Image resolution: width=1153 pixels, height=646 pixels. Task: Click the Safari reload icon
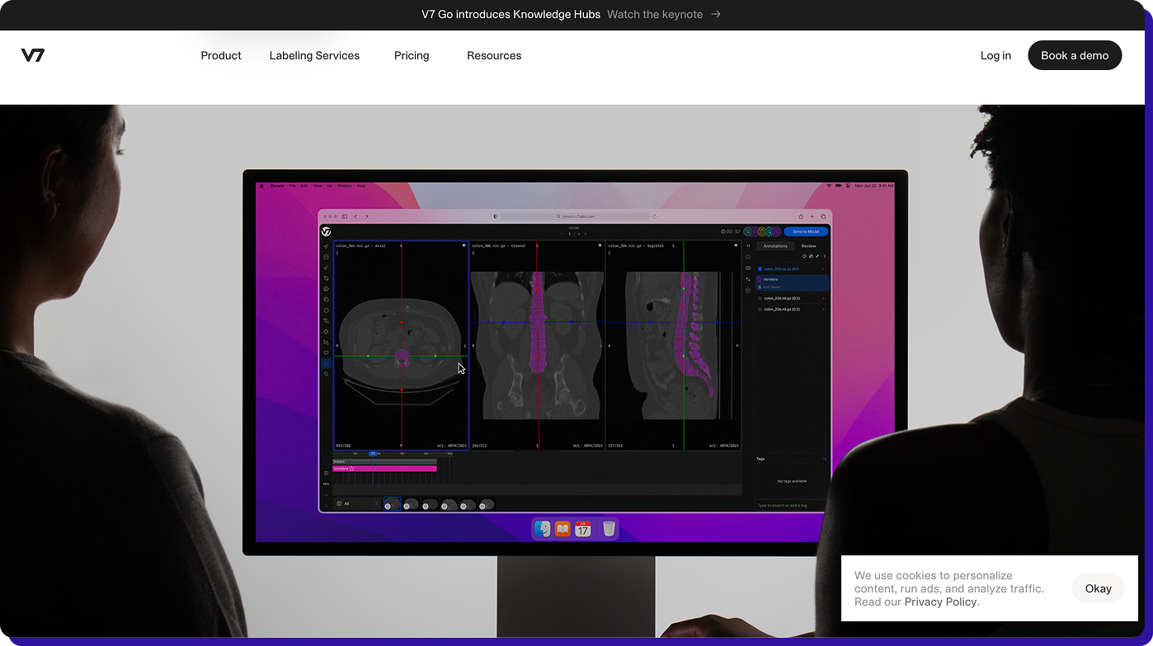[x=655, y=217]
